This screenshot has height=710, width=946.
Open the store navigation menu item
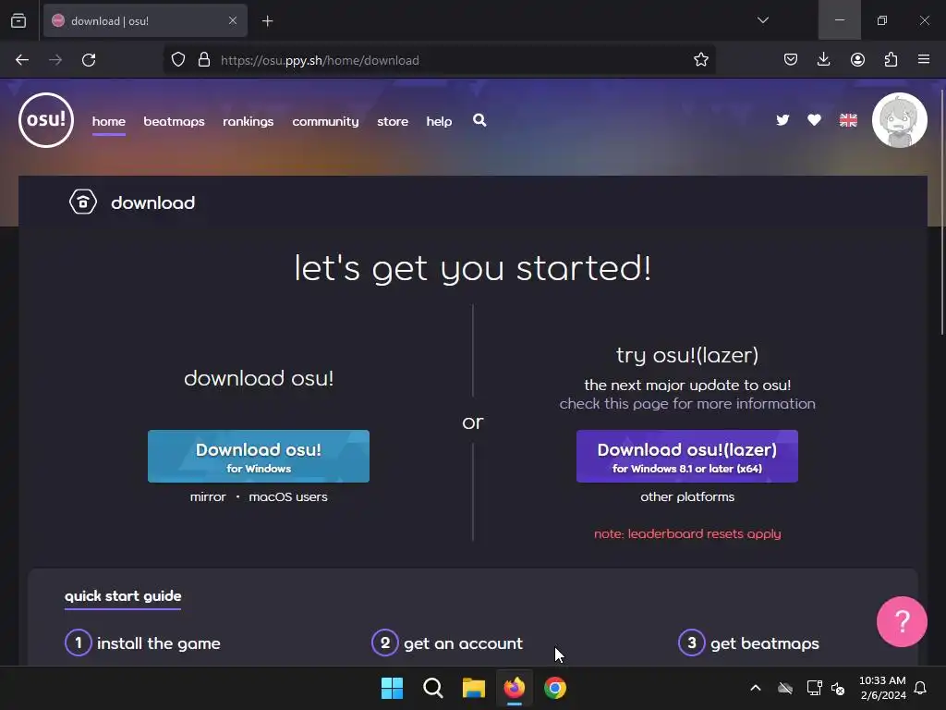point(393,121)
